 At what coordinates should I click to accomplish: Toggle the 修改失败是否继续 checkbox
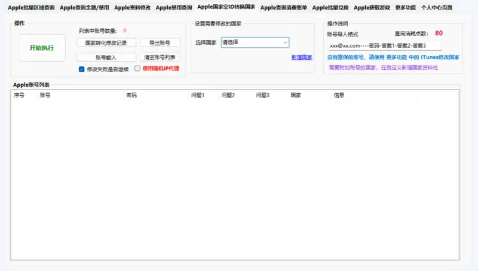pos(82,69)
